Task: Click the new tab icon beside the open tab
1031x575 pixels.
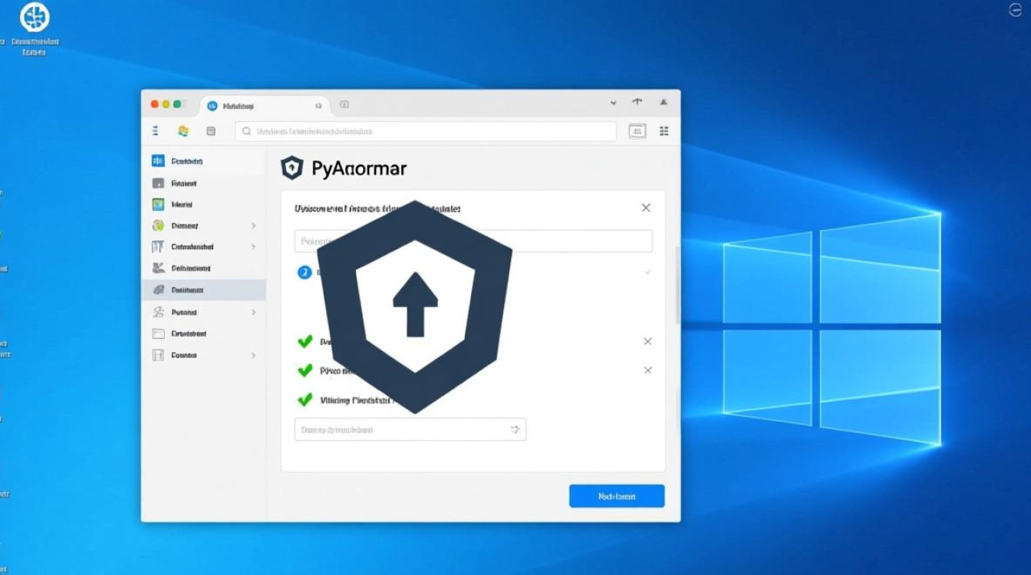Action: pos(344,105)
